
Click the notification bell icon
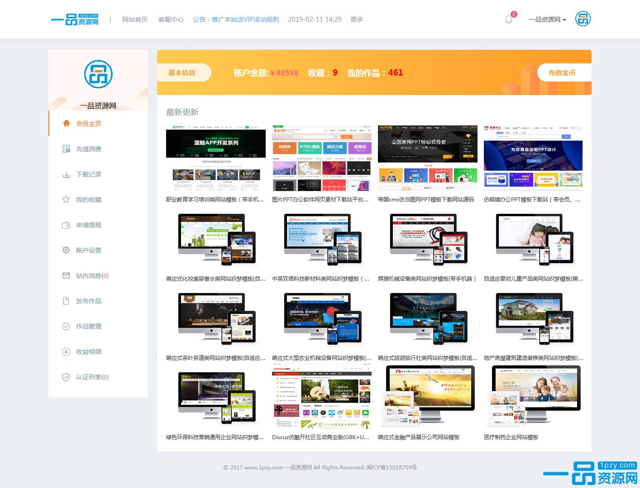point(508,19)
